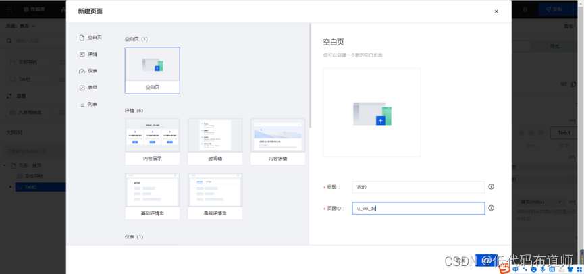Click the 高级 section header

(x=16, y=96)
